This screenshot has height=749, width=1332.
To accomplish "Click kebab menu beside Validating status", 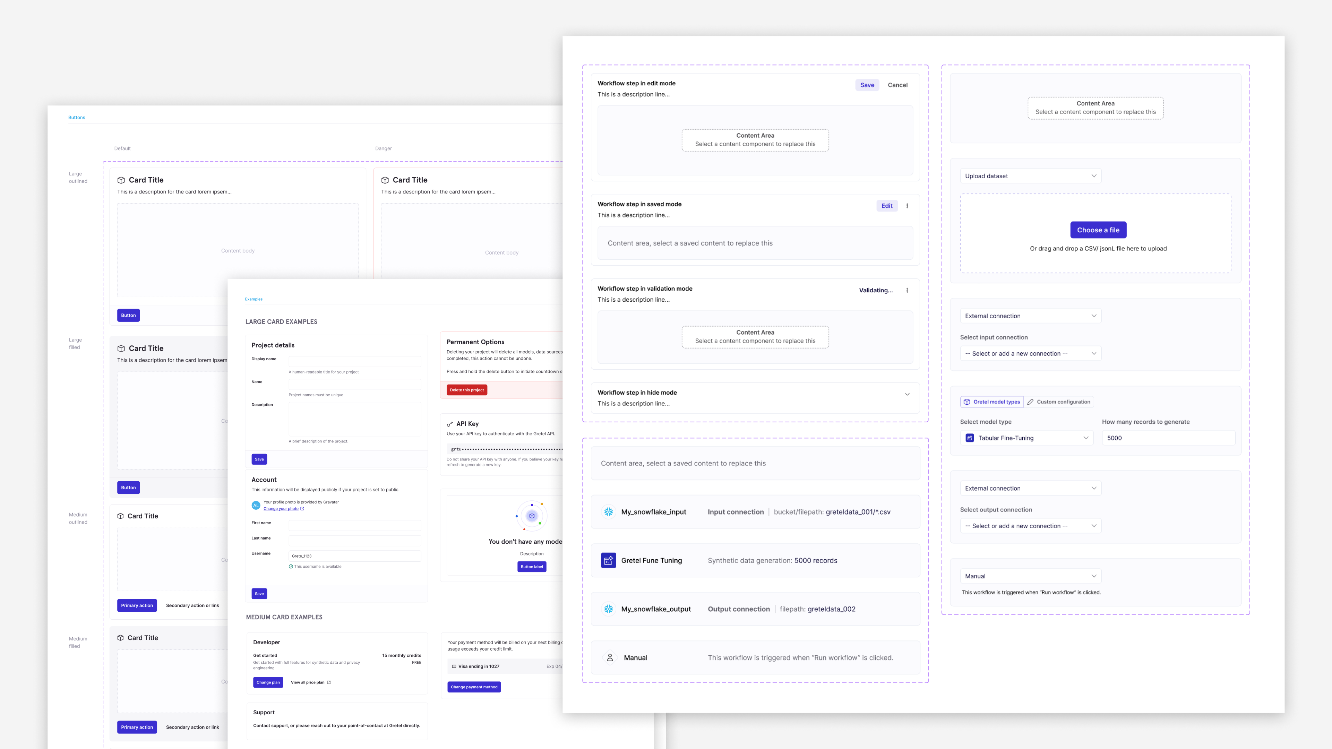I will coord(907,291).
